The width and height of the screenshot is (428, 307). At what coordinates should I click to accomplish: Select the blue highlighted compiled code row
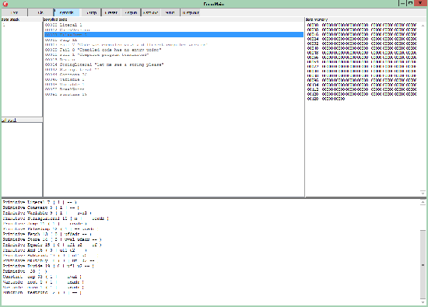pos(174,35)
